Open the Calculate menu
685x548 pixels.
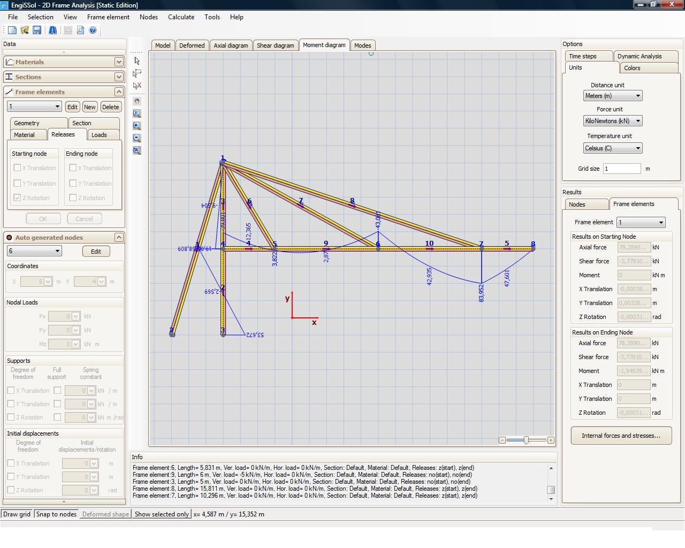tap(181, 17)
